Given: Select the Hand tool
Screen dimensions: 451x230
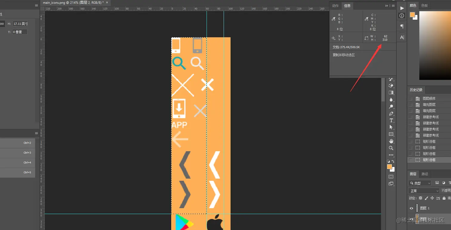Looking at the screenshot, I should (x=391, y=141).
